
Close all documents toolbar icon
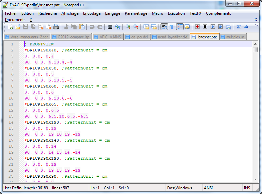point(48,27)
